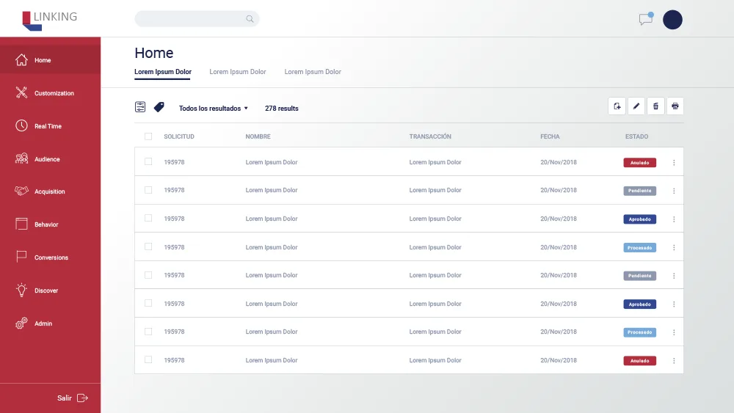This screenshot has width=734, height=413.
Task: Click the pencil edit icon
Action: (636, 106)
